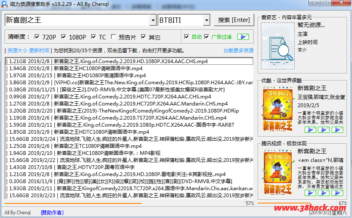Click the first play button in the Youku panel
The height and width of the screenshot is (218, 352).
pos(310,130)
